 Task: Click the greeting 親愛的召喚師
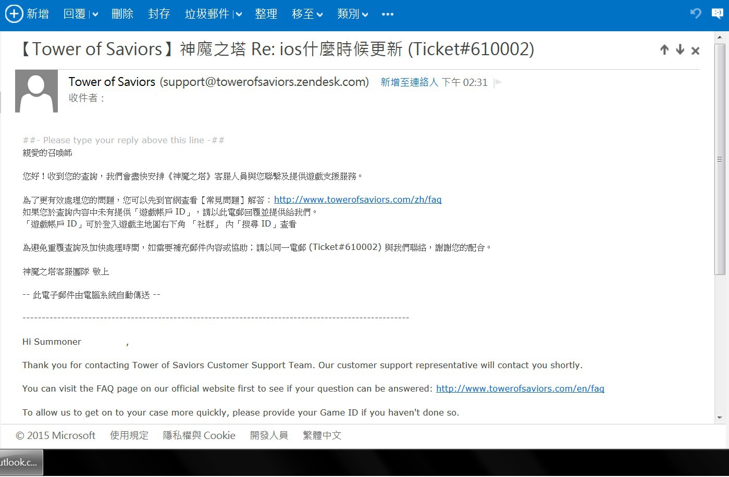pos(47,153)
